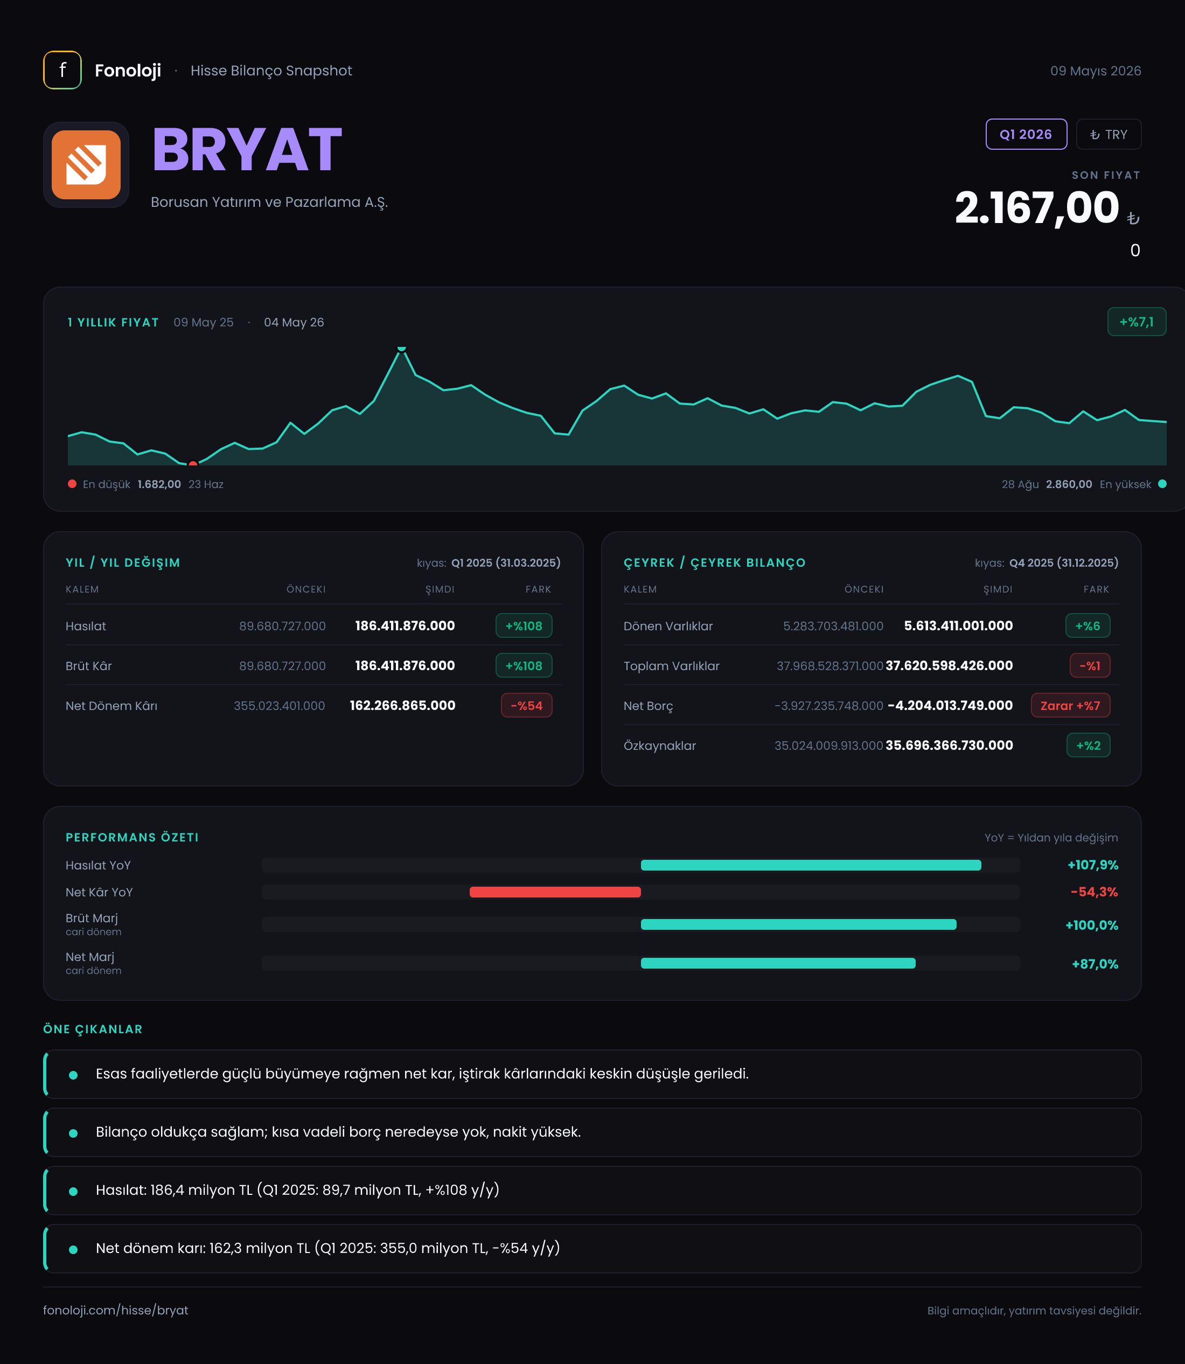Click the 'ÇEYREK / ÇEYREK BİLANÇO' heading

(714, 562)
